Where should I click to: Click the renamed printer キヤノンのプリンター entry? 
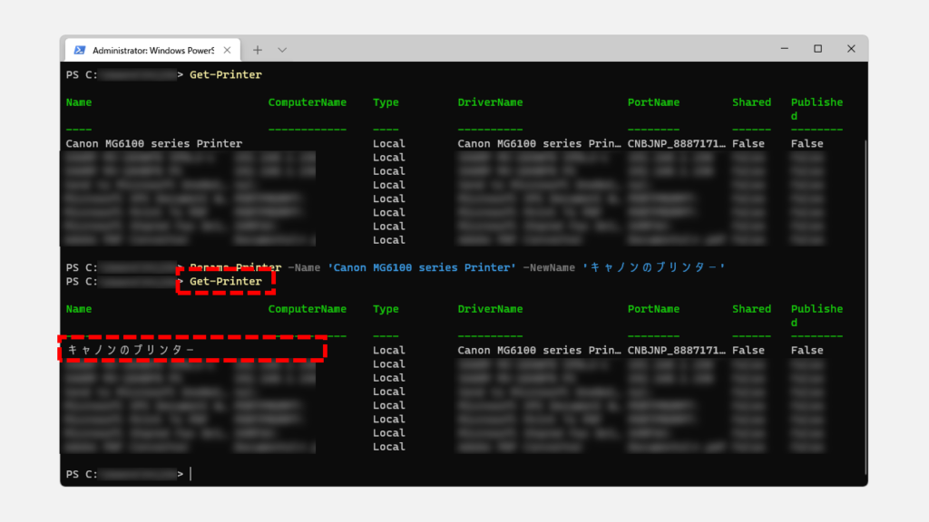point(132,350)
